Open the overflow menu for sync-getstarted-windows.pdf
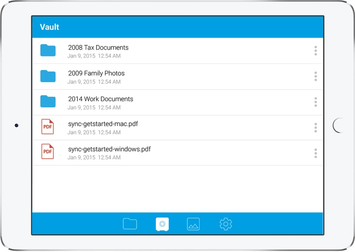355x252 pixels. [x=316, y=152]
